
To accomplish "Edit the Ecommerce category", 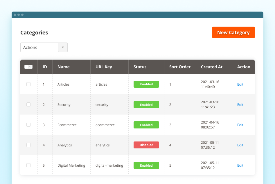I will tap(240, 125).
